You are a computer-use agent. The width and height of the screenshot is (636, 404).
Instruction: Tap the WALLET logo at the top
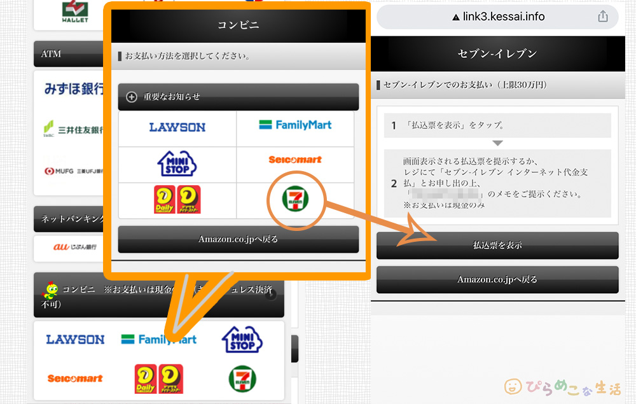75,12
